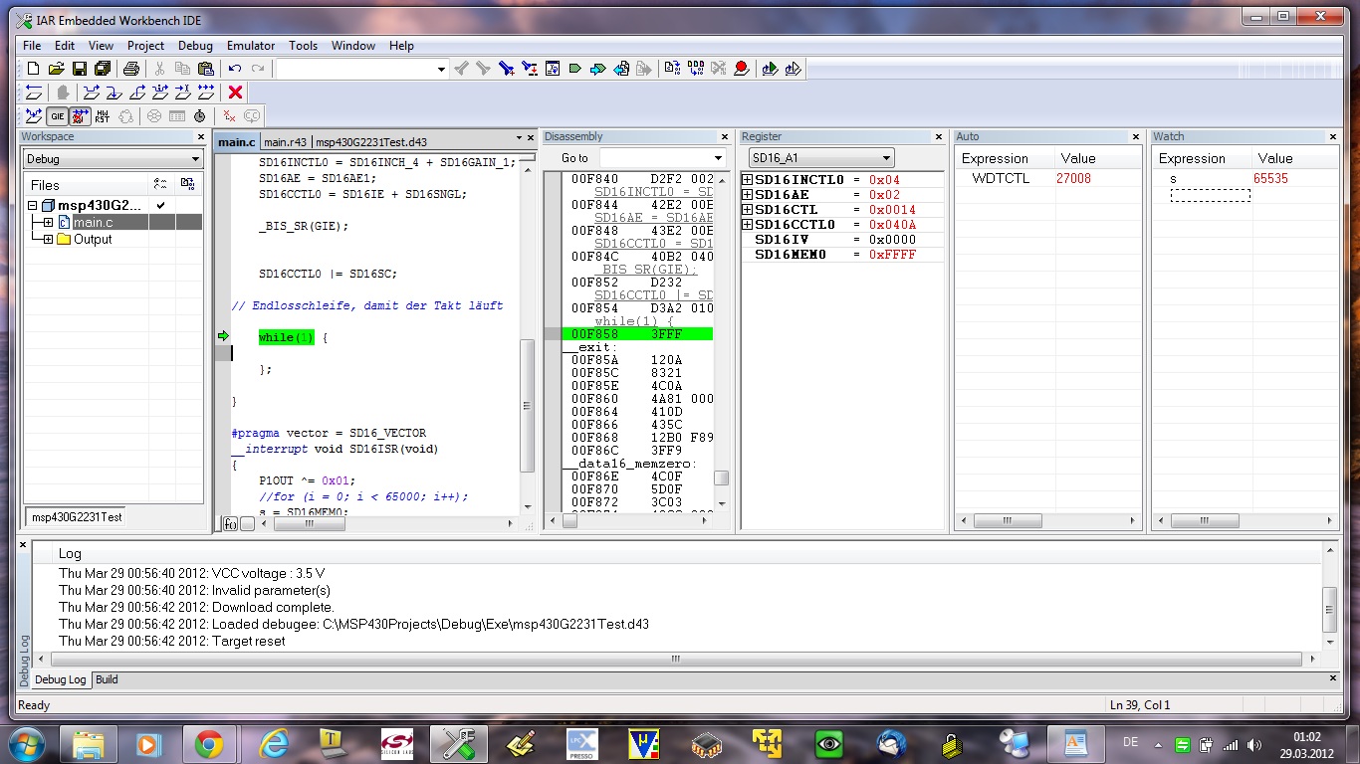Collapse the msp430G2 project node
The image size is (1360, 764).
tap(33, 206)
